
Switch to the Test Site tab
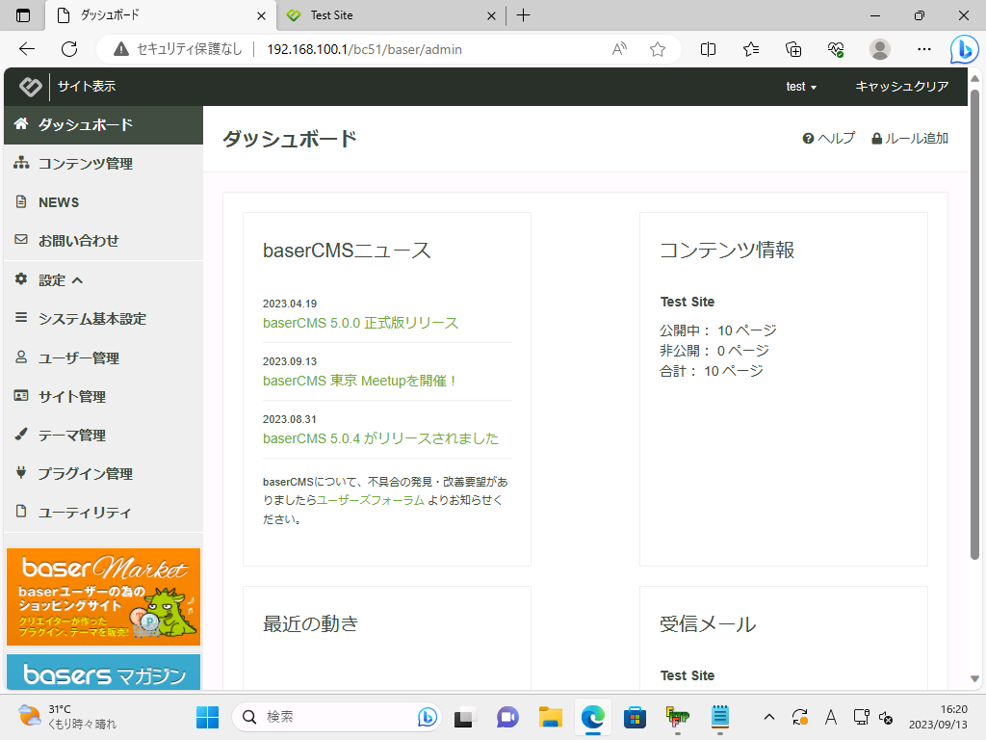tap(385, 15)
